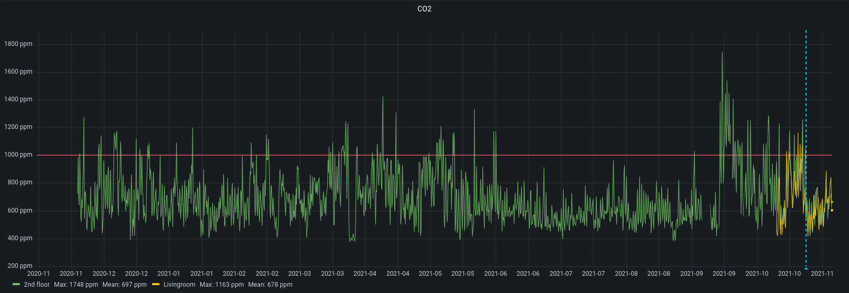Click the 1400 ppm y-axis label
The height and width of the screenshot is (293, 849).
(18, 99)
